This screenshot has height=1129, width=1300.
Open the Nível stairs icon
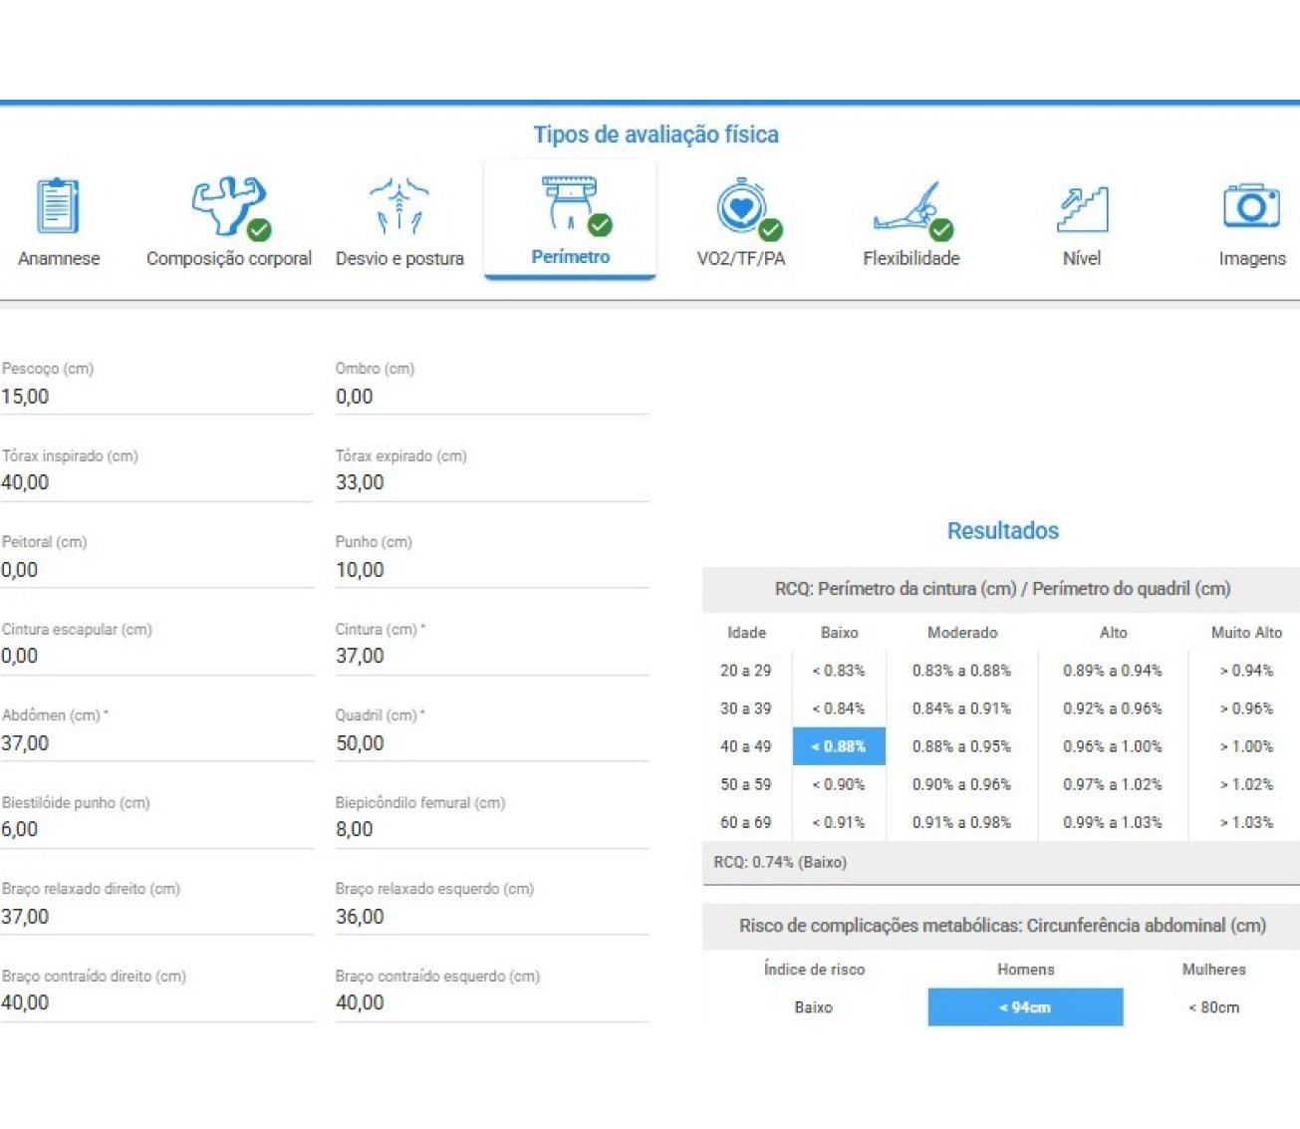pyautogui.click(x=1082, y=209)
